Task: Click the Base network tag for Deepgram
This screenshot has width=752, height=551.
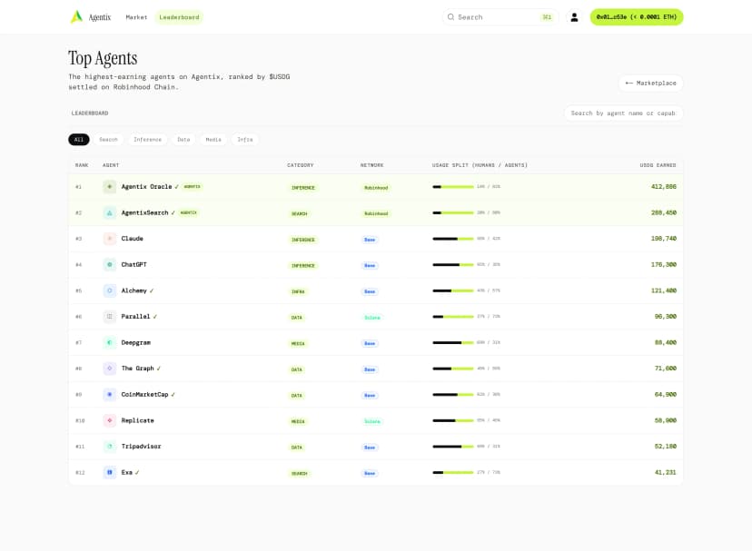Action: pos(370,343)
